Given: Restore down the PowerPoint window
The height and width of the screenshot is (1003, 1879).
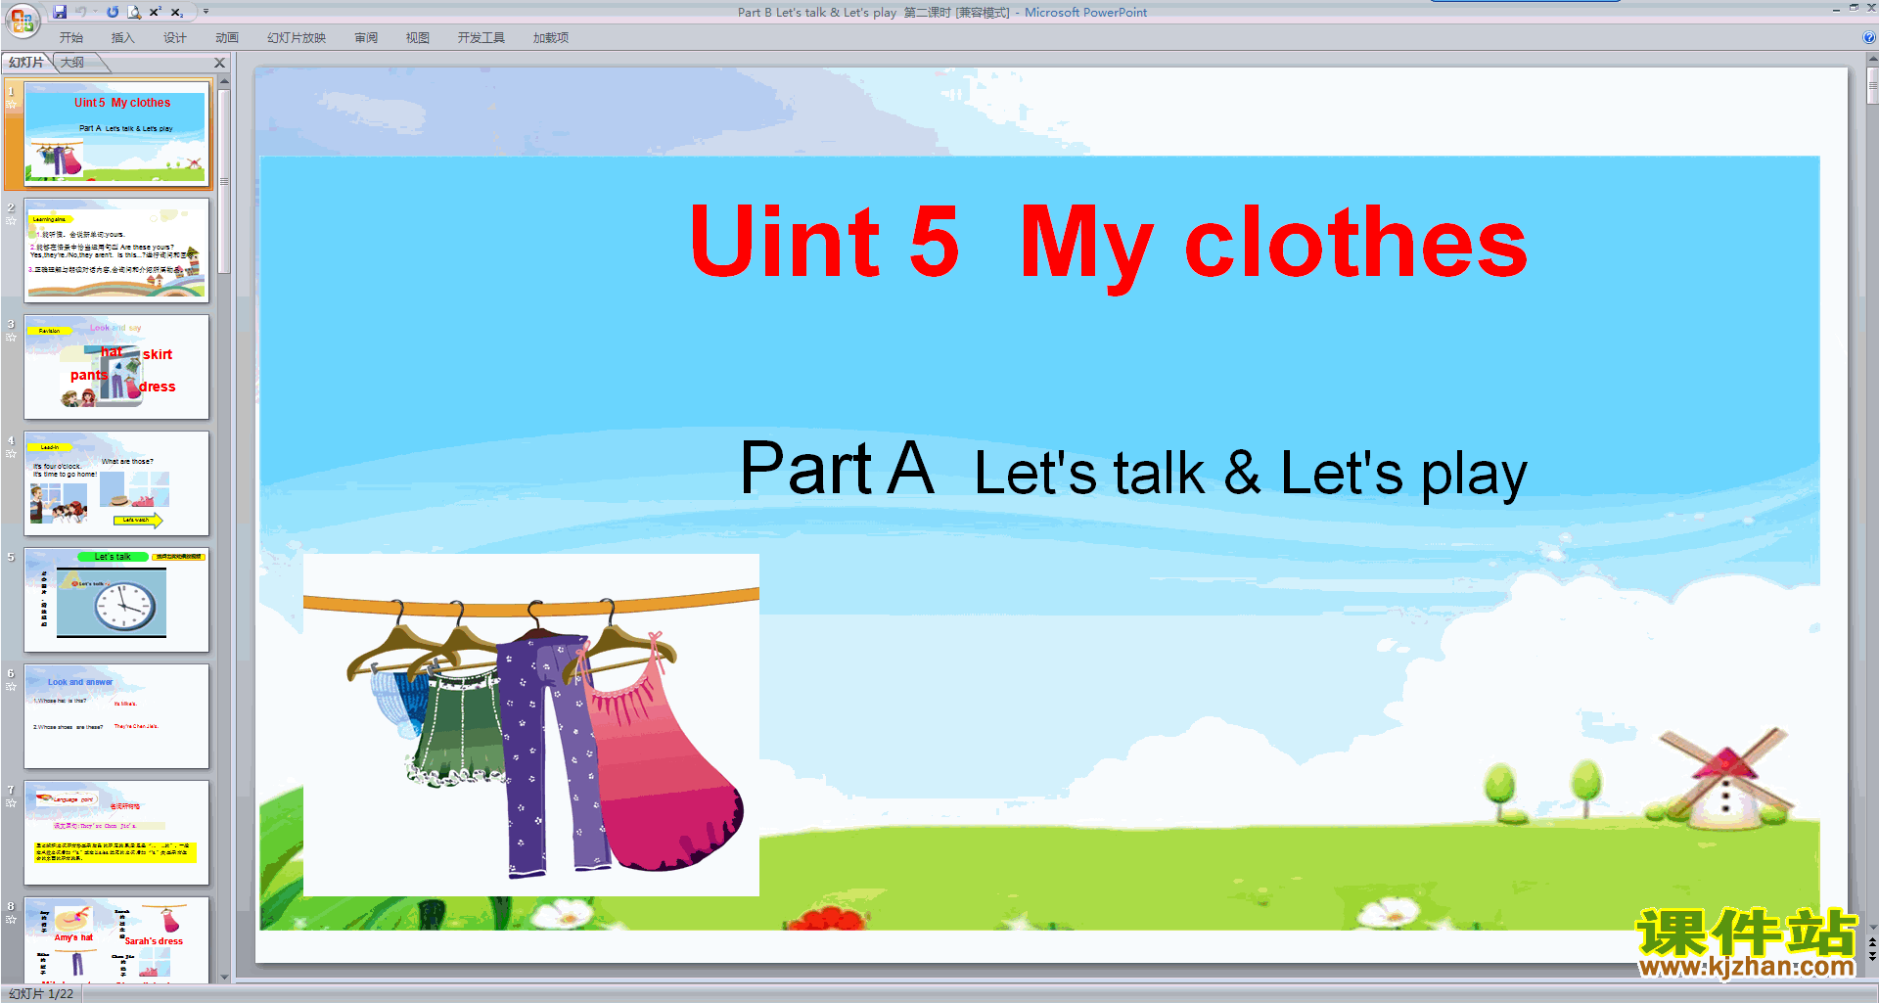Looking at the screenshot, I should click(1854, 9).
